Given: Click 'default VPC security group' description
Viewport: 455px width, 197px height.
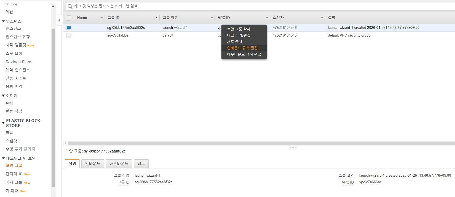Looking at the screenshot, I should click(x=349, y=35).
